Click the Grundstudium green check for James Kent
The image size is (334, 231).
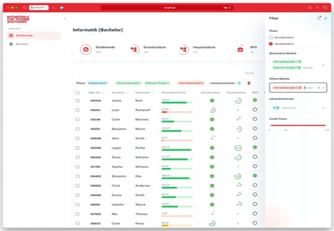pyautogui.click(x=212, y=100)
